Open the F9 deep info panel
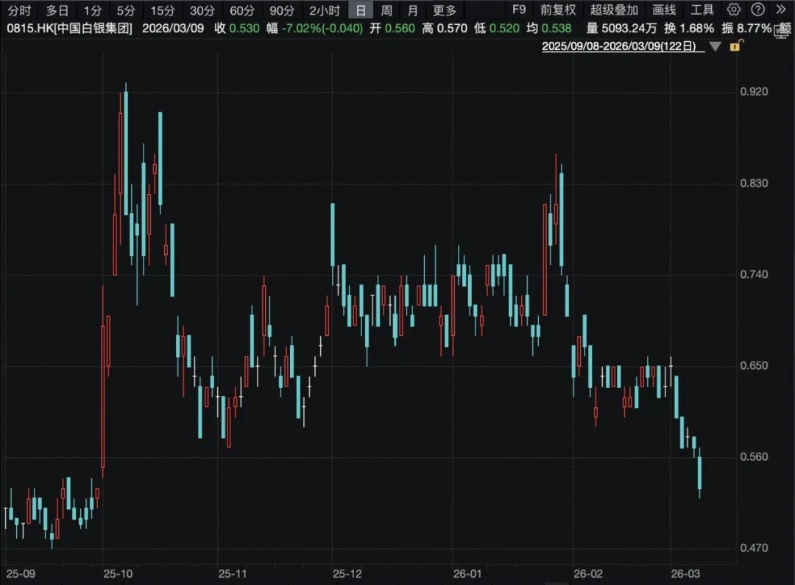The image size is (795, 585). tap(519, 10)
